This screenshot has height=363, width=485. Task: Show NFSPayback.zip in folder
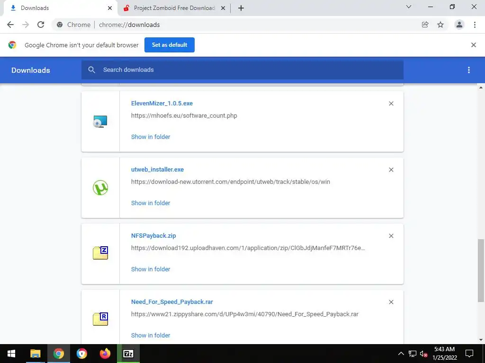point(151,269)
